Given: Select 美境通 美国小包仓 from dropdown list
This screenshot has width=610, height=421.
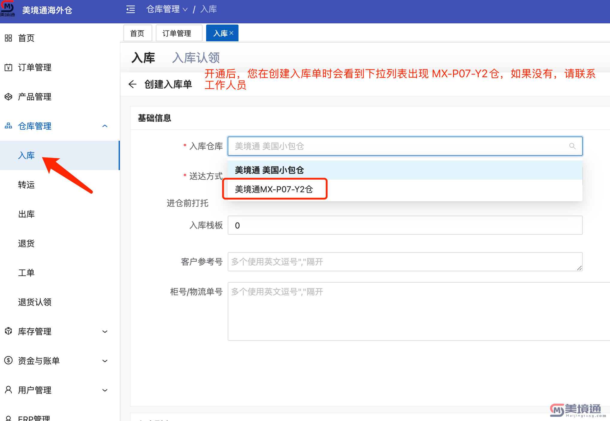Looking at the screenshot, I should tap(405, 170).
